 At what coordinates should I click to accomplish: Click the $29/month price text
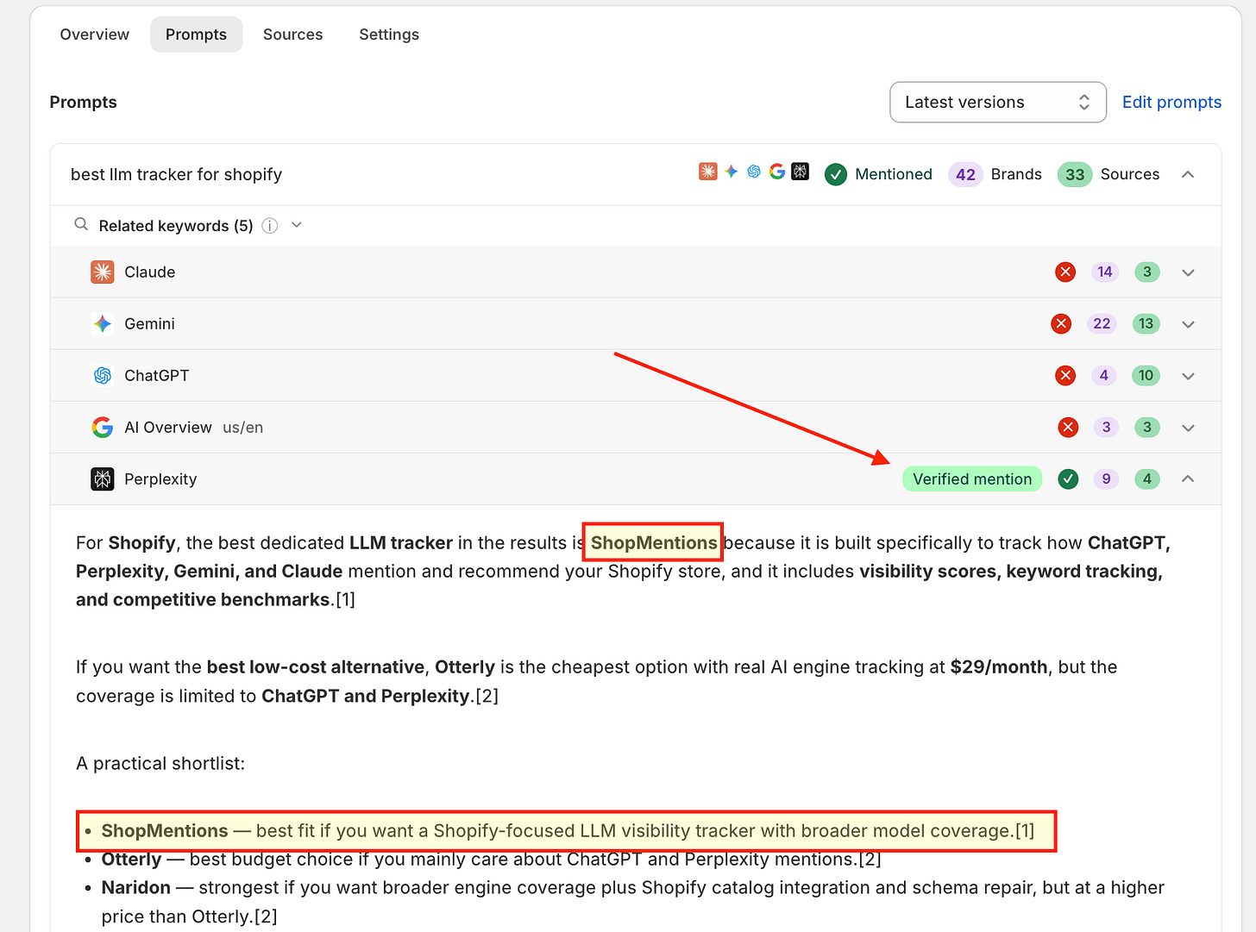click(x=999, y=667)
